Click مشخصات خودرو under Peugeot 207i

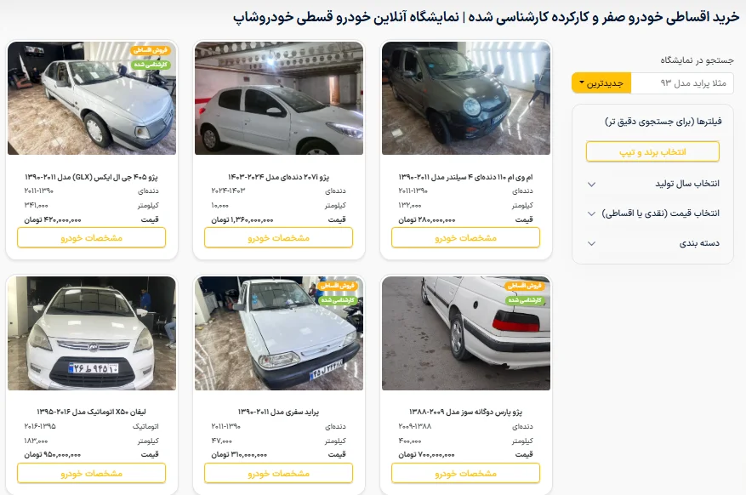pos(279,238)
